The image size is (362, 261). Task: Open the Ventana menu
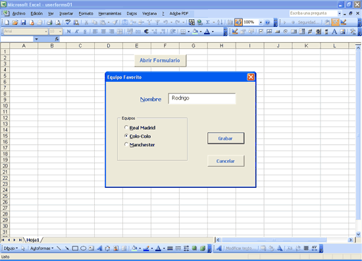[x=149, y=14]
